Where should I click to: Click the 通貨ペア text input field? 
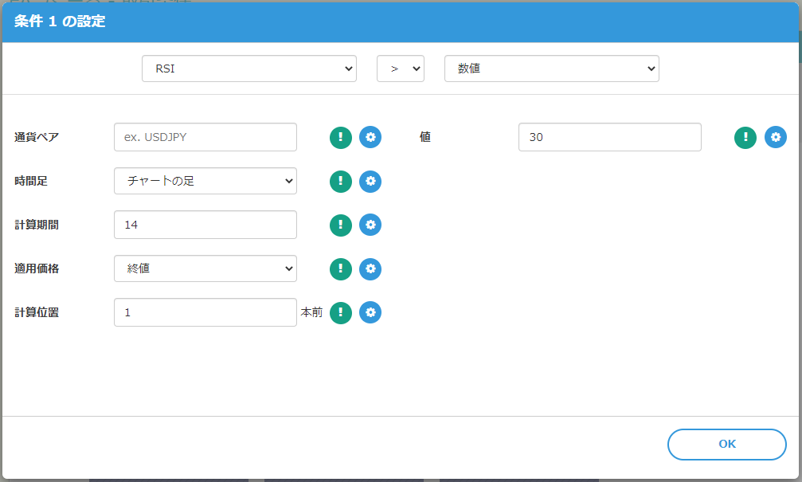[205, 137]
